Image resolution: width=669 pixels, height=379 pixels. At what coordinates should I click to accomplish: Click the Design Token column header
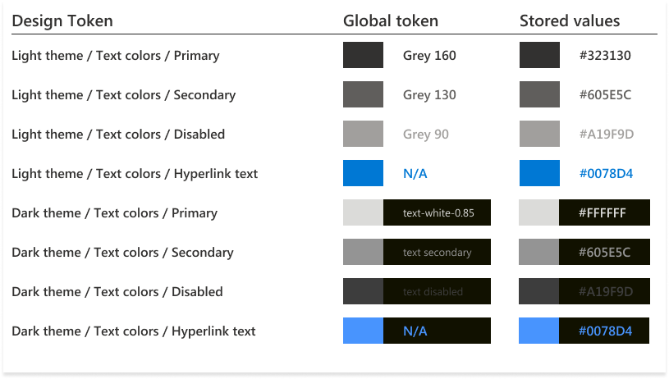click(x=62, y=21)
